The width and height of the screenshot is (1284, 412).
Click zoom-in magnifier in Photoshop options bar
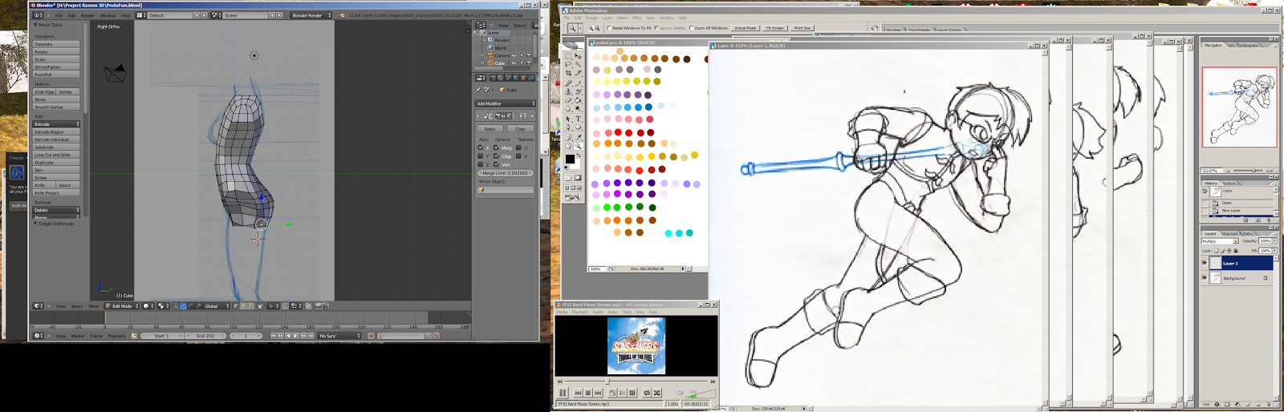click(x=591, y=28)
